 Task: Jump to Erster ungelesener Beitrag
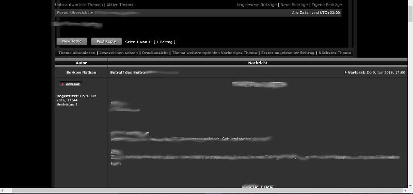pos(288,53)
